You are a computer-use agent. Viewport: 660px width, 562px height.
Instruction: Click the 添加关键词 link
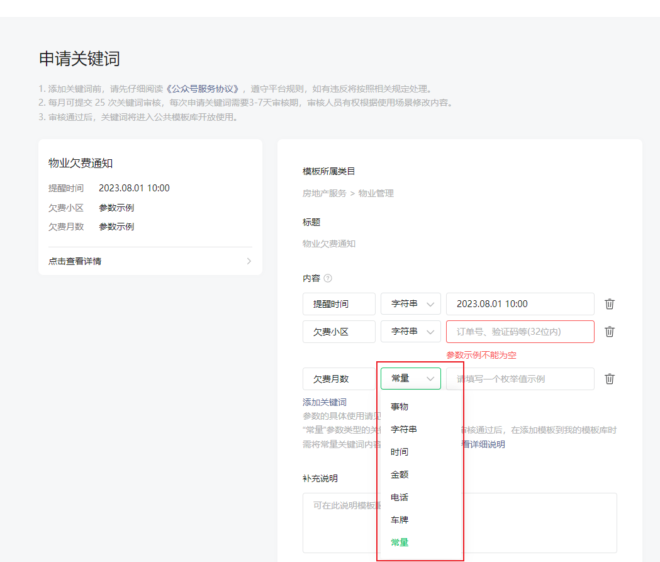point(325,402)
